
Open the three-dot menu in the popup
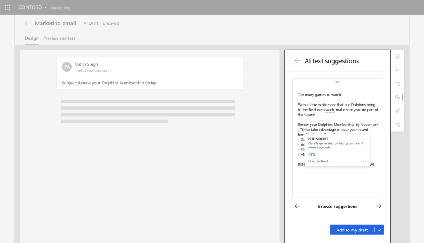[x=364, y=161]
